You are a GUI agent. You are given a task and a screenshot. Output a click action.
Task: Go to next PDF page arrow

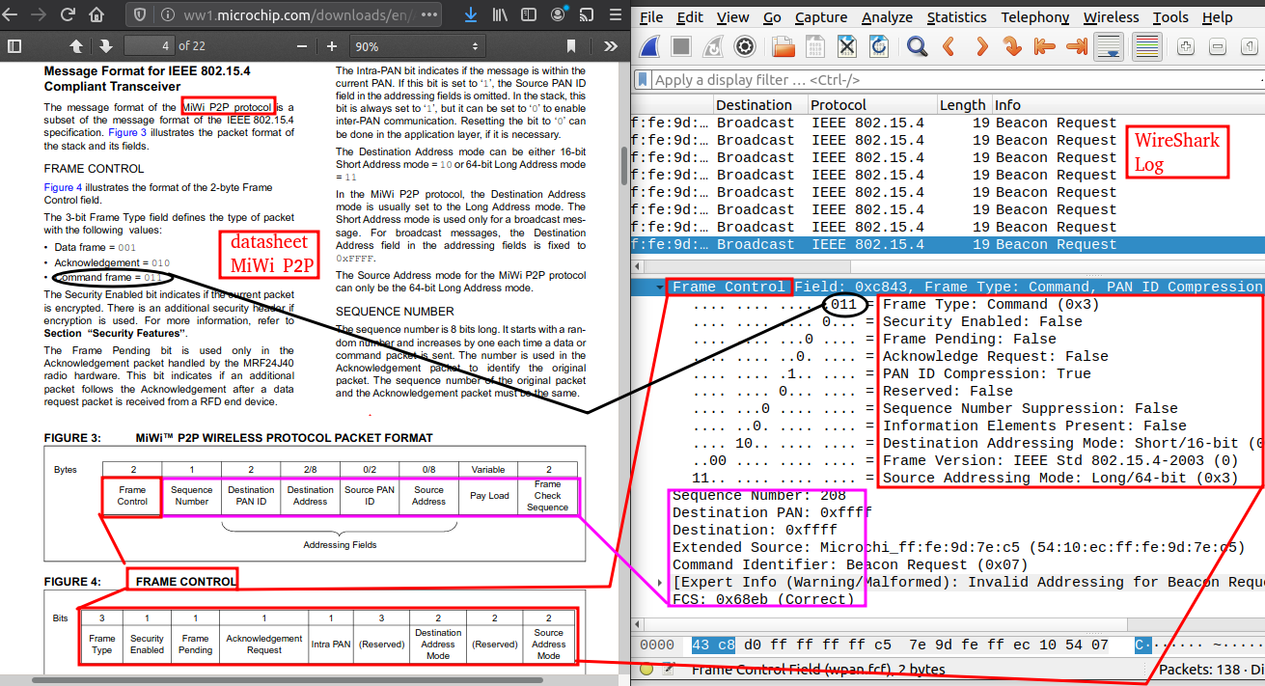(105, 46)
